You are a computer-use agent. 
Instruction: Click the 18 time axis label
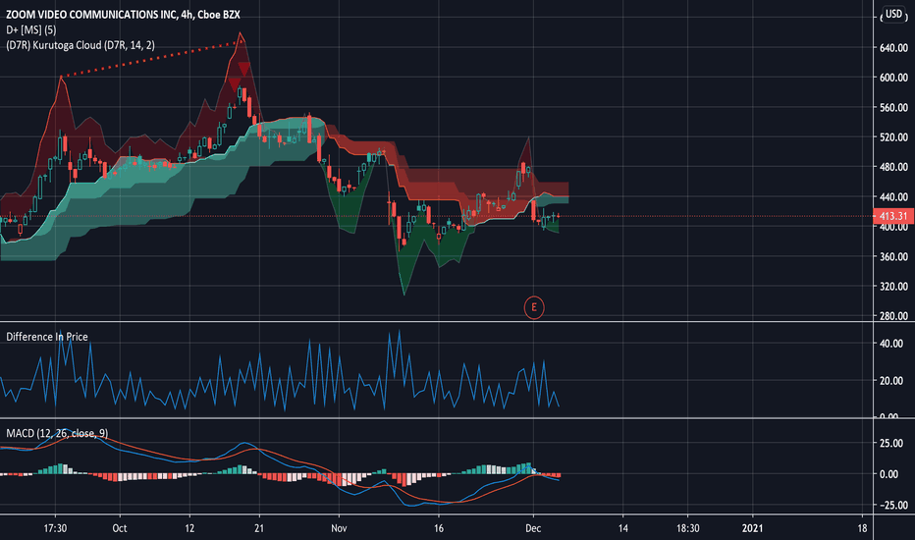click(863, 528)
